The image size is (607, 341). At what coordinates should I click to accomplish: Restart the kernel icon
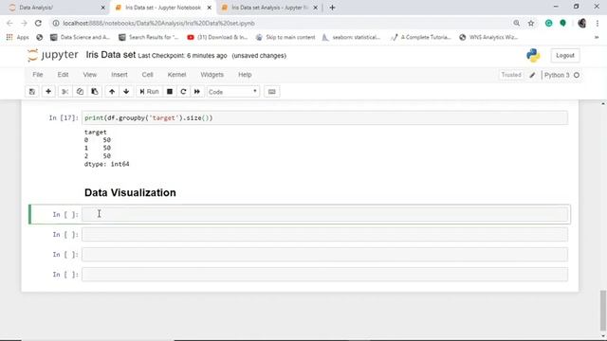pyautogui.click(x=183, y=92)
